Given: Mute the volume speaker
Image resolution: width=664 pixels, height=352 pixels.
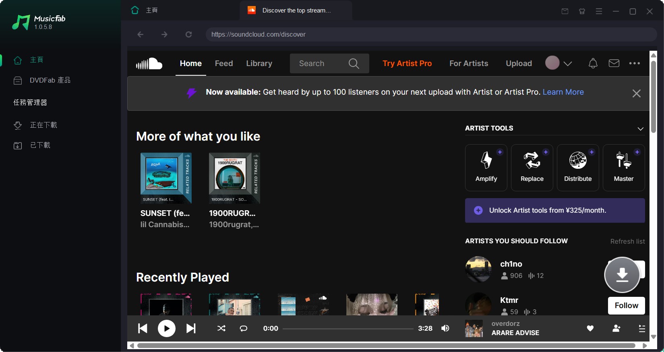Looking at the screenshot, I should point(445,328).
